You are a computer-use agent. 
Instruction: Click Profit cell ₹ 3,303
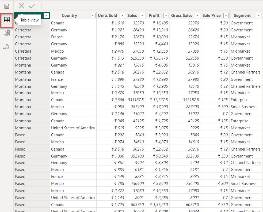tap(161, 163)
